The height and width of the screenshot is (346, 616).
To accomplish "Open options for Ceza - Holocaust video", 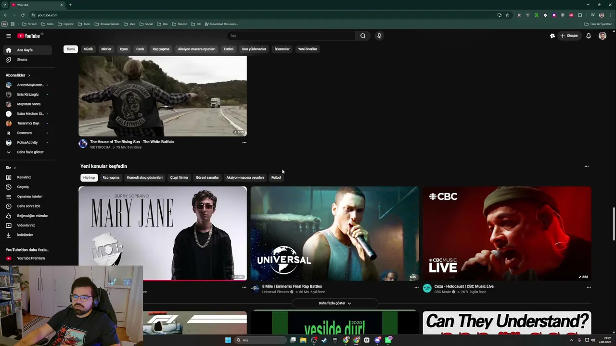I will coord(588,287).
